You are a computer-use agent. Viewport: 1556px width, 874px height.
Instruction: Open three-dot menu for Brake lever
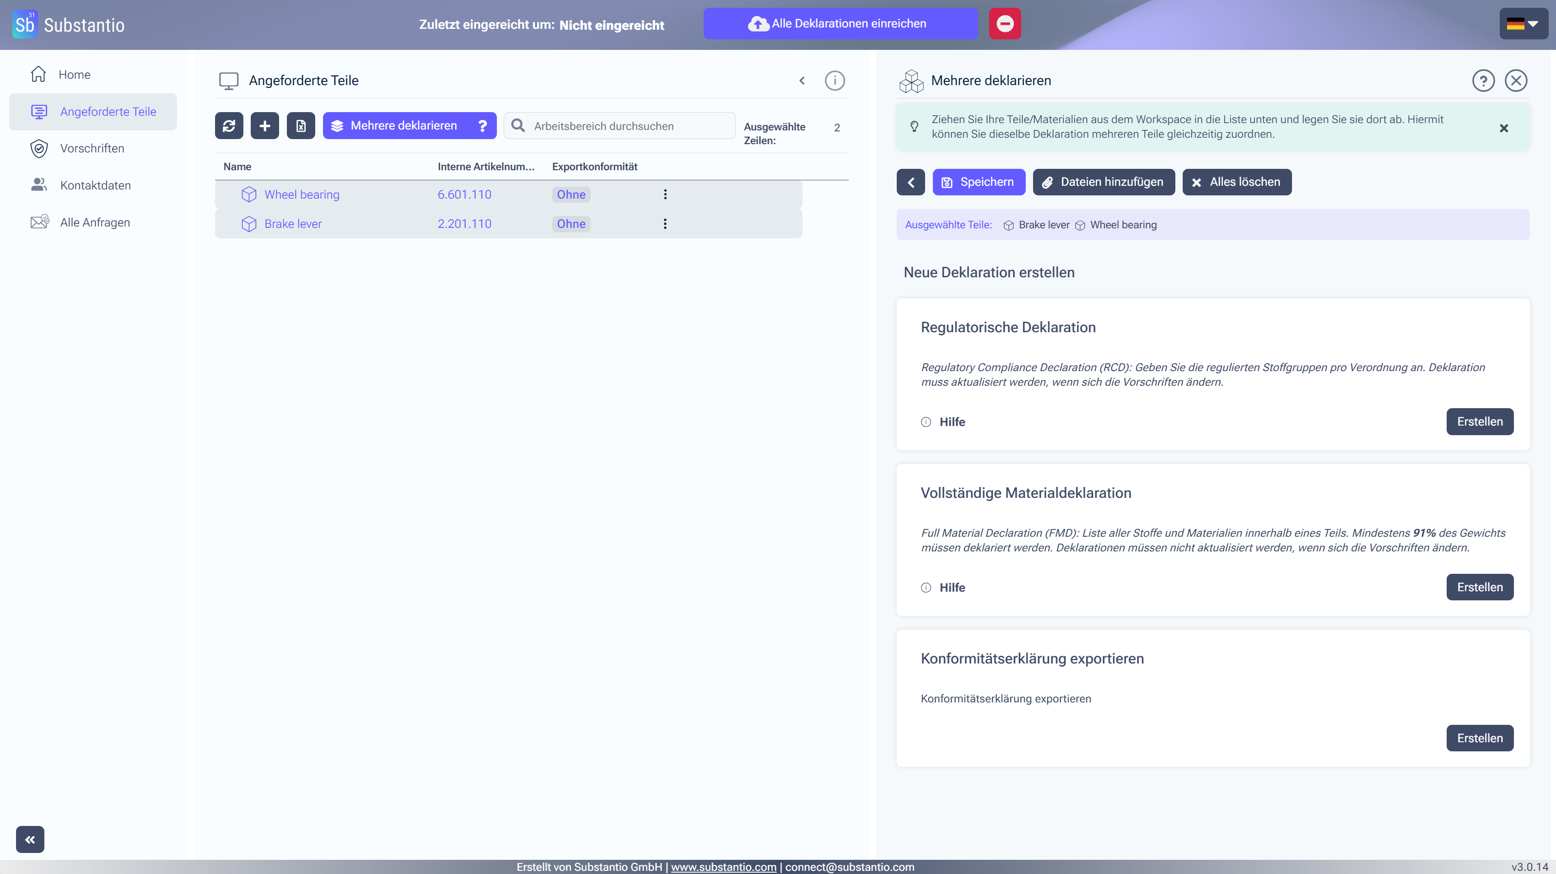click(665, 224)
